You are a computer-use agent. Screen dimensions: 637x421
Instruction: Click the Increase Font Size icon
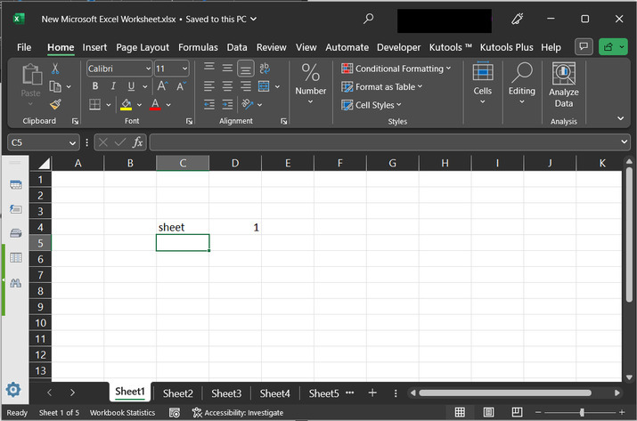163,86
